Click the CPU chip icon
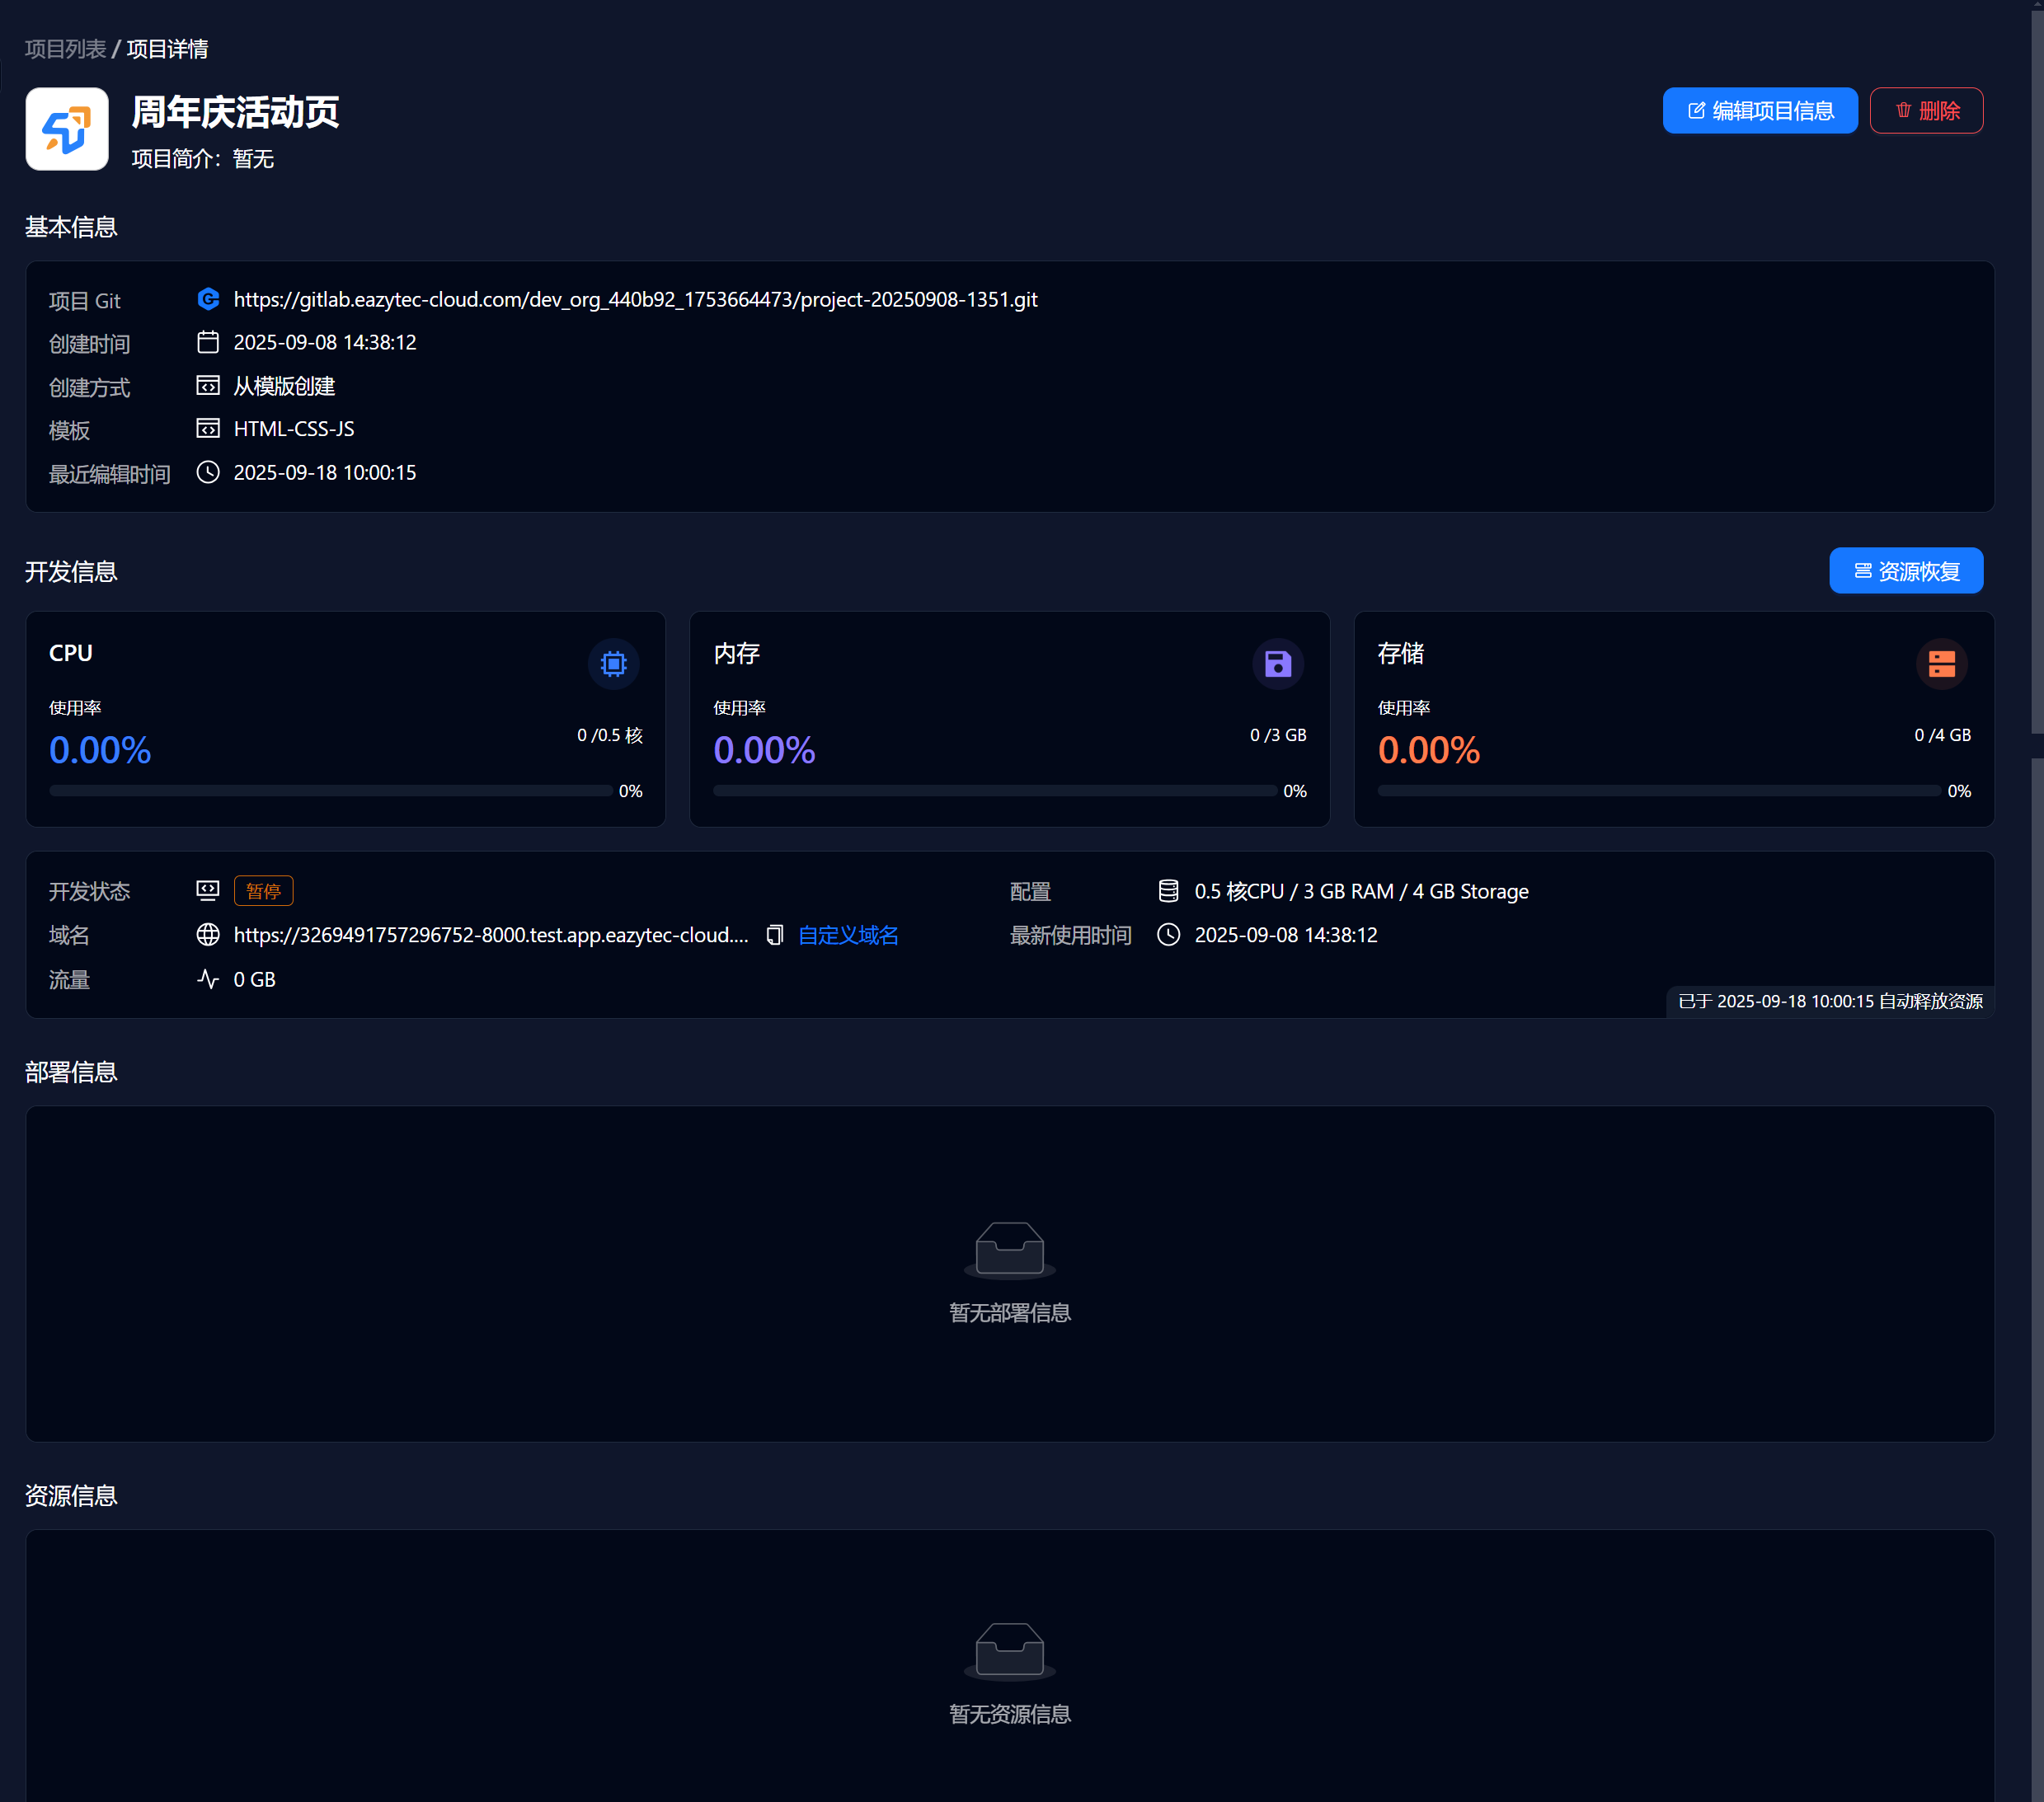 coord(613,664)
